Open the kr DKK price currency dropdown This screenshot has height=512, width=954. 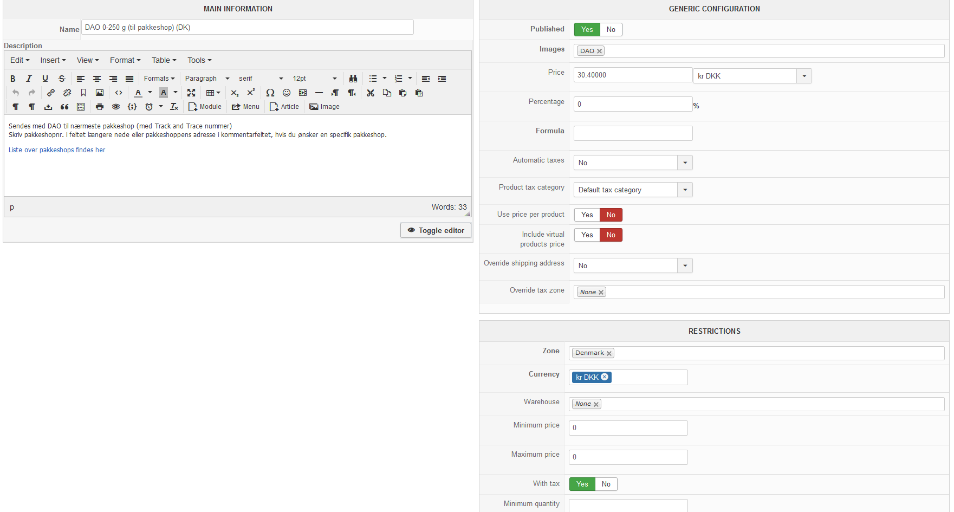[804, 76]
